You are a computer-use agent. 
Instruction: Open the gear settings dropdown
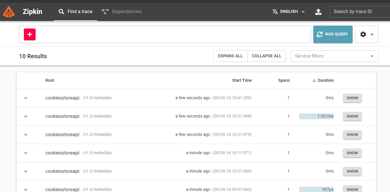(367, 34)
